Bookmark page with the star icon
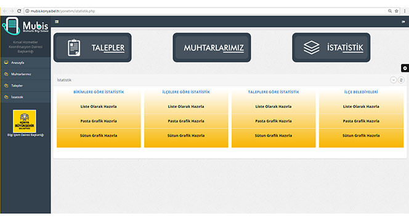Viewport: 409px width, 221px height. [397, 11]
